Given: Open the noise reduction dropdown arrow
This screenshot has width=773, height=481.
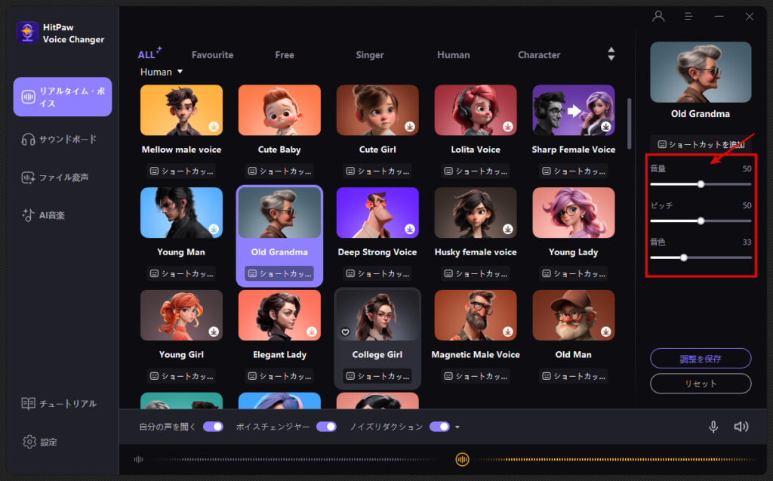Looking at the screenshot, I should pos(457,427).
